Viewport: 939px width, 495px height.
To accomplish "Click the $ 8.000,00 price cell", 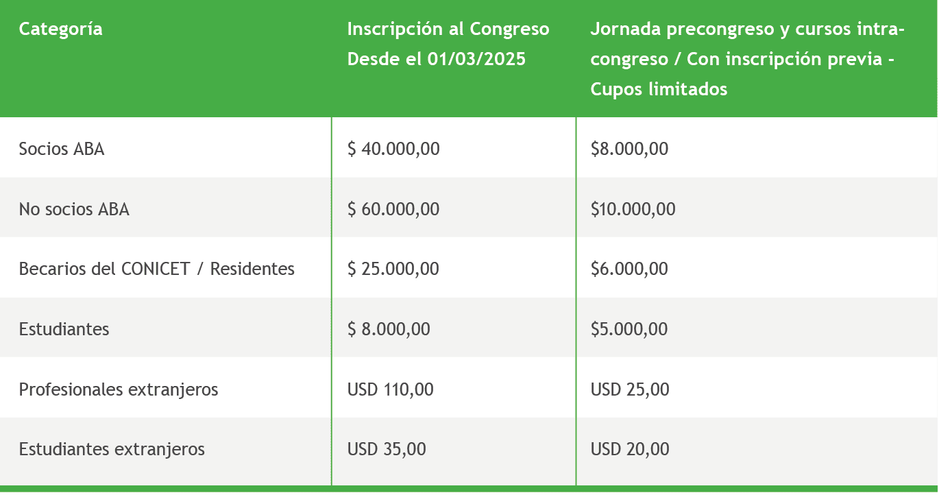I will (389, 329).
